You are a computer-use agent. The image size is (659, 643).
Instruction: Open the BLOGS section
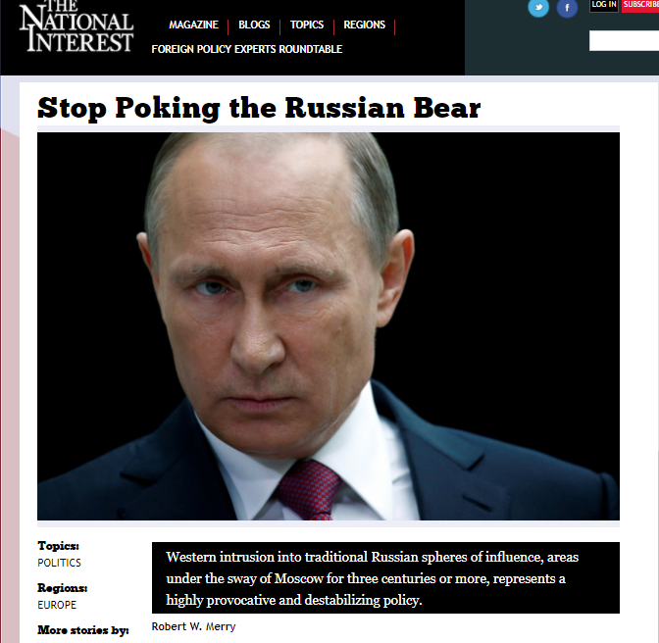254,25
